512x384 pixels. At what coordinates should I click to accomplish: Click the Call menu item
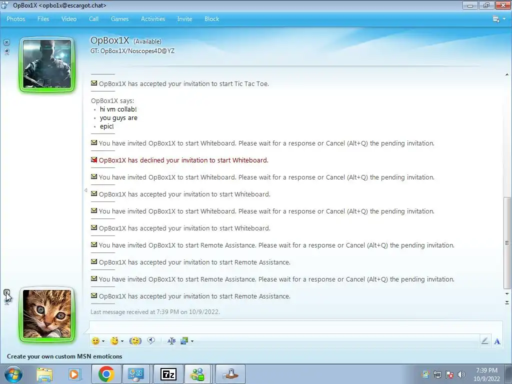93,19
